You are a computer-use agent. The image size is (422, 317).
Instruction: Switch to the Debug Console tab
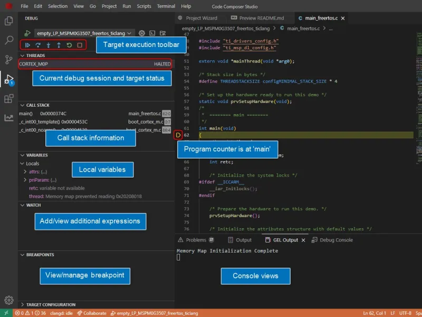[332, 240]
